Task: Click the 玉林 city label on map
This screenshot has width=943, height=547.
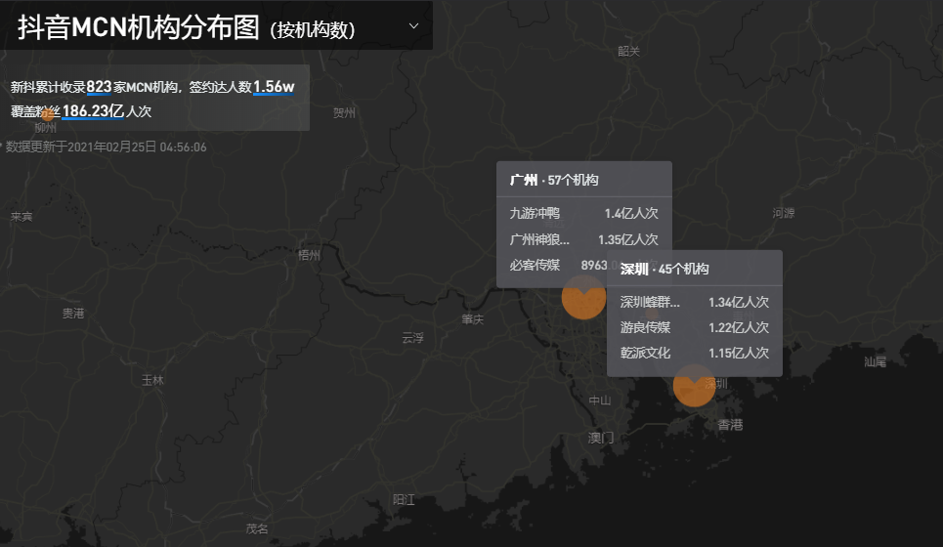Action: (x=152, y=380)
